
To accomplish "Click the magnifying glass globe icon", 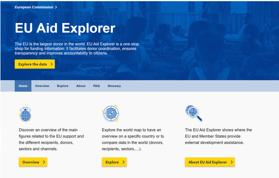I will click(x=194, y=113).
